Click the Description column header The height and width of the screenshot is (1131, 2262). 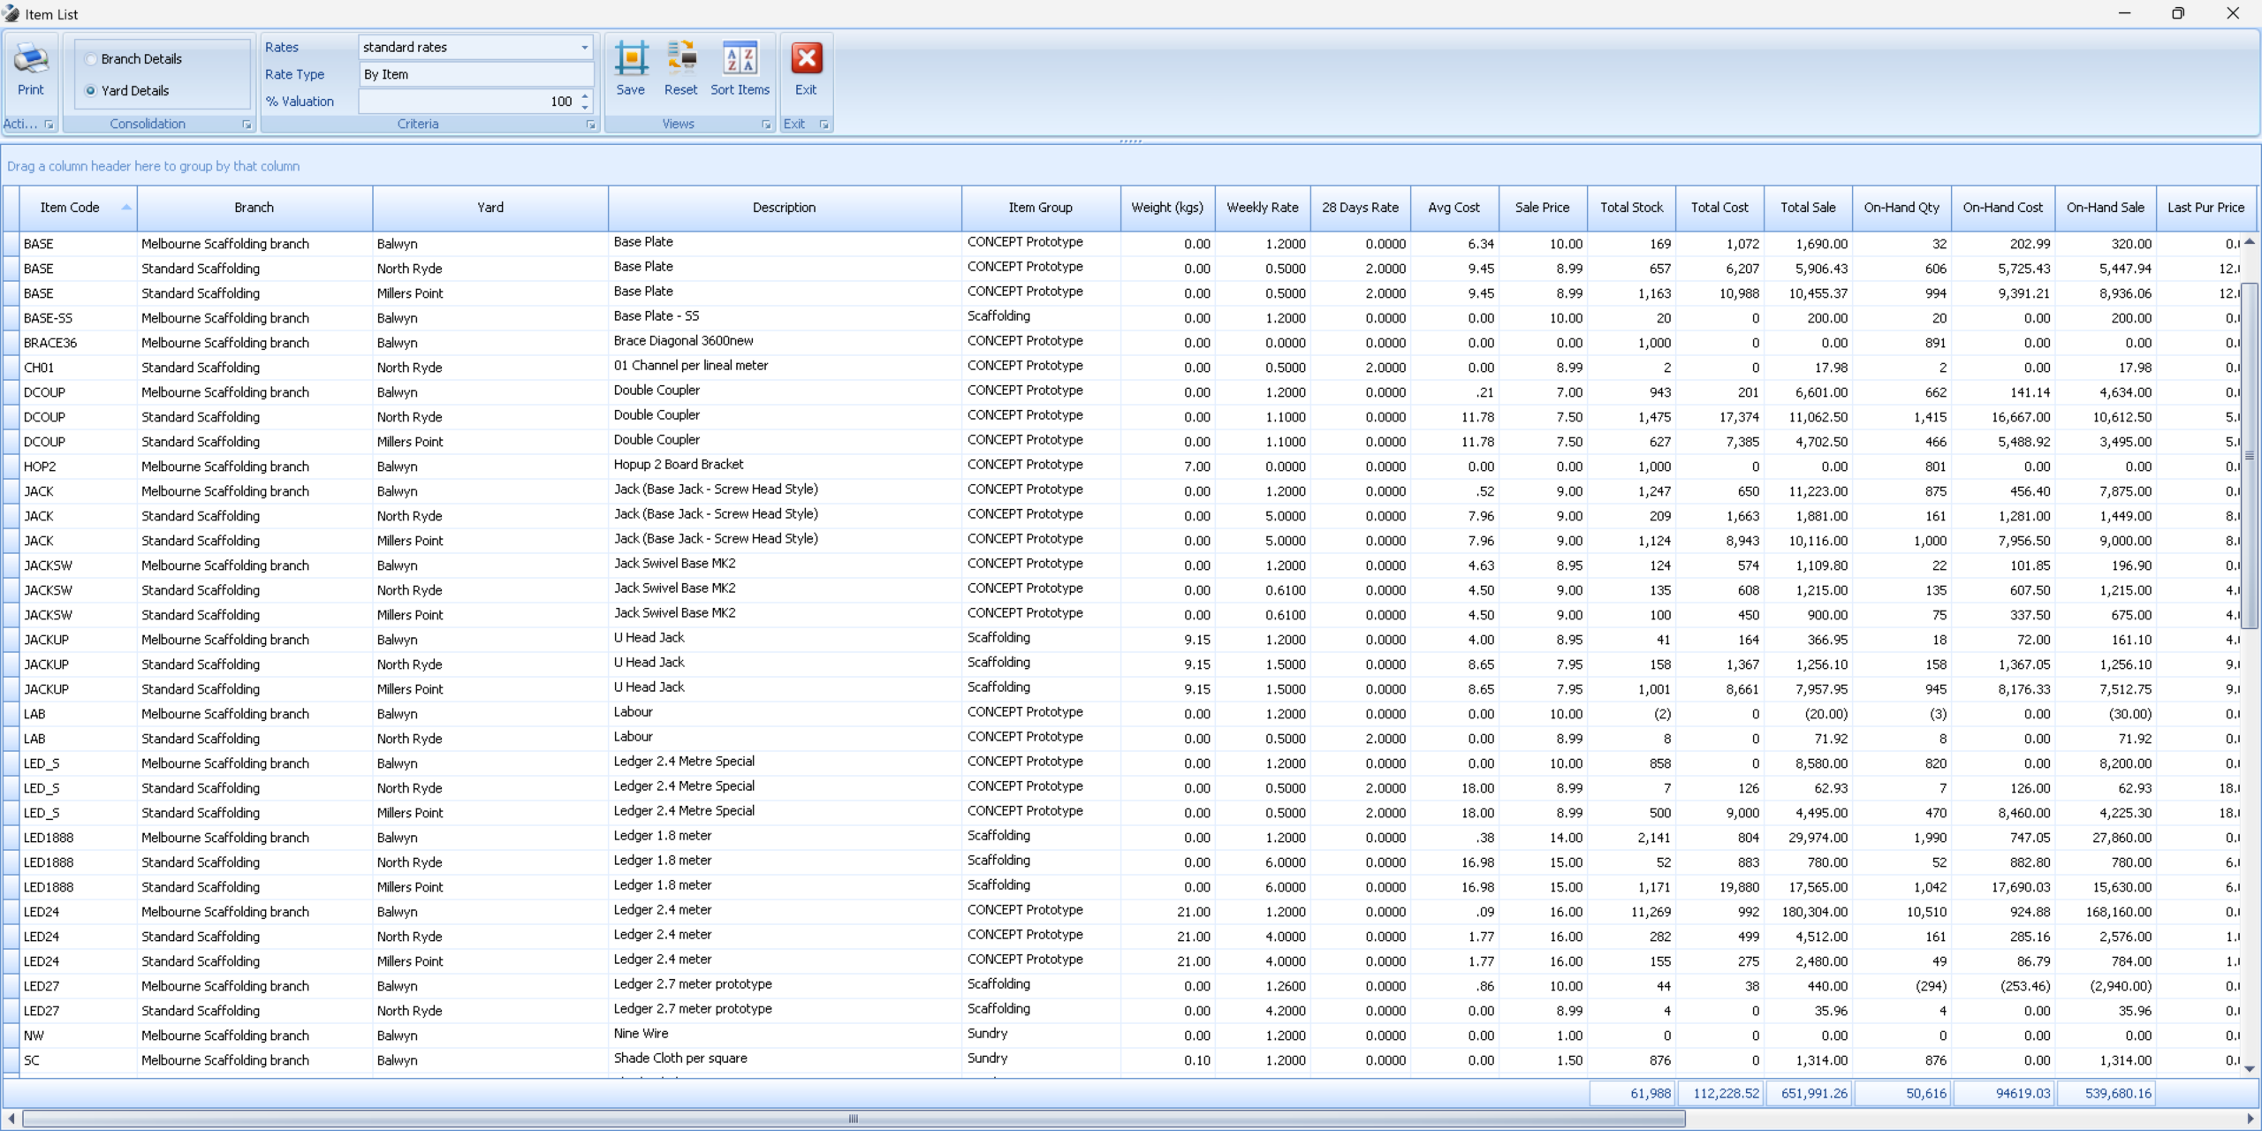[x=784, y=208]
